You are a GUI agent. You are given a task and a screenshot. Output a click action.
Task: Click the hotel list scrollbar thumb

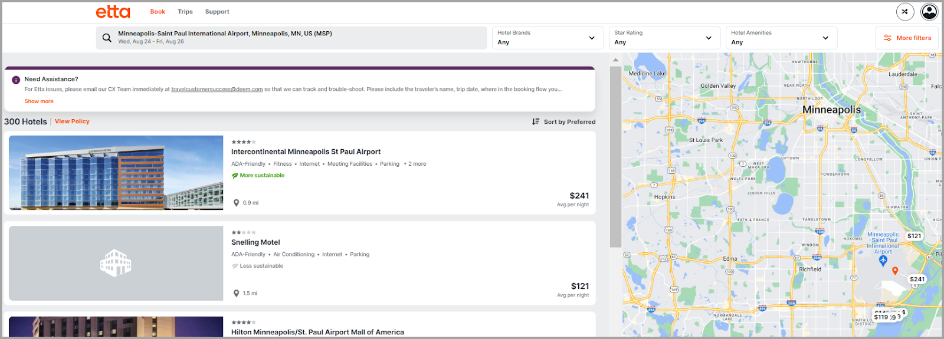[x=615, y=156]
